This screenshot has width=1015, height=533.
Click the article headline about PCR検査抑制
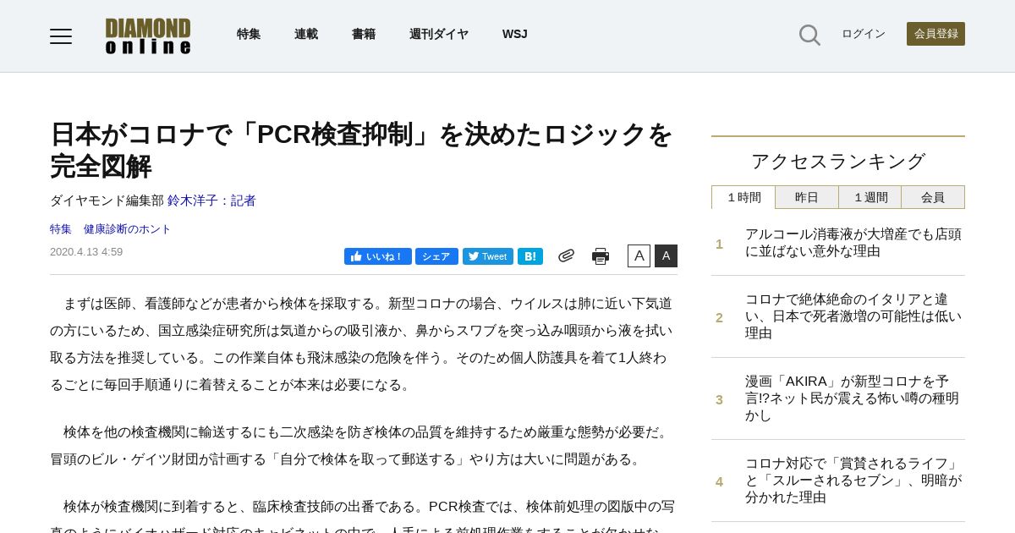[362, 150]
